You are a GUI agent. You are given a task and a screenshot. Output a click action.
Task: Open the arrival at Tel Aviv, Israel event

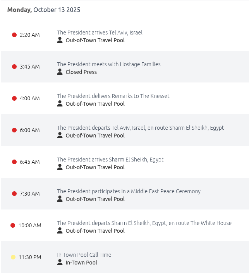[x=100, y=33]
